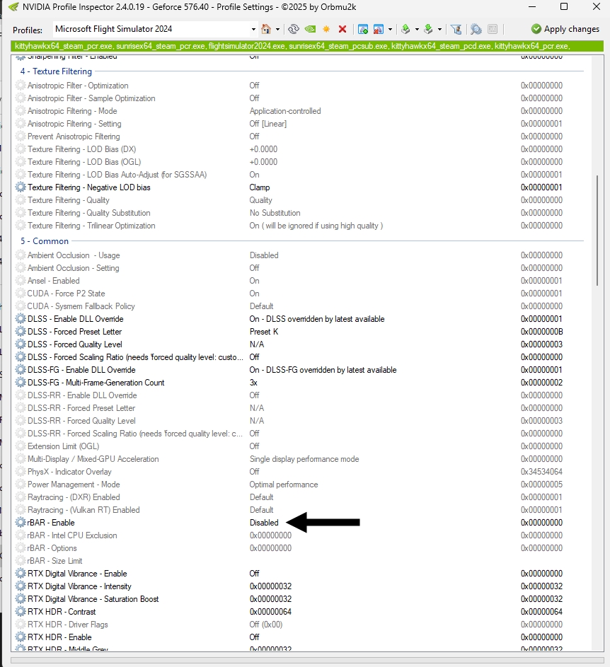Click the scan for unknown settings magnifier-gear icon

click(x=476, y=29)
